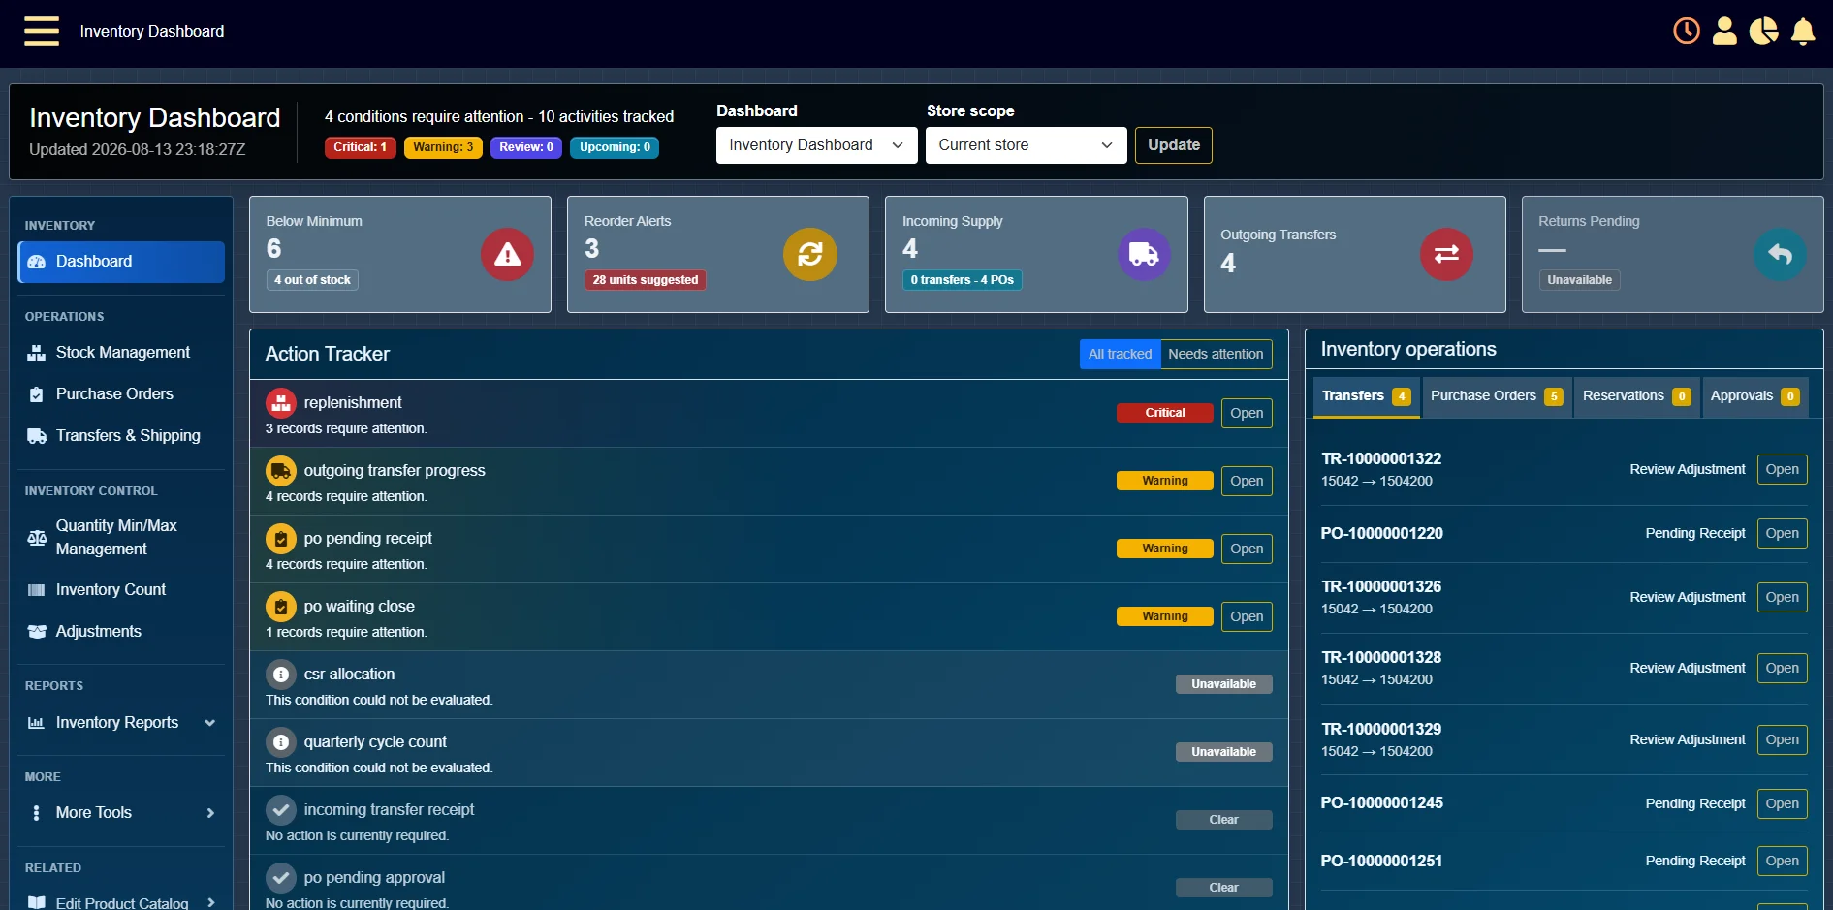Click the pie chart icon
This screenshot has height=910, width=1833.
[1763, 31]
